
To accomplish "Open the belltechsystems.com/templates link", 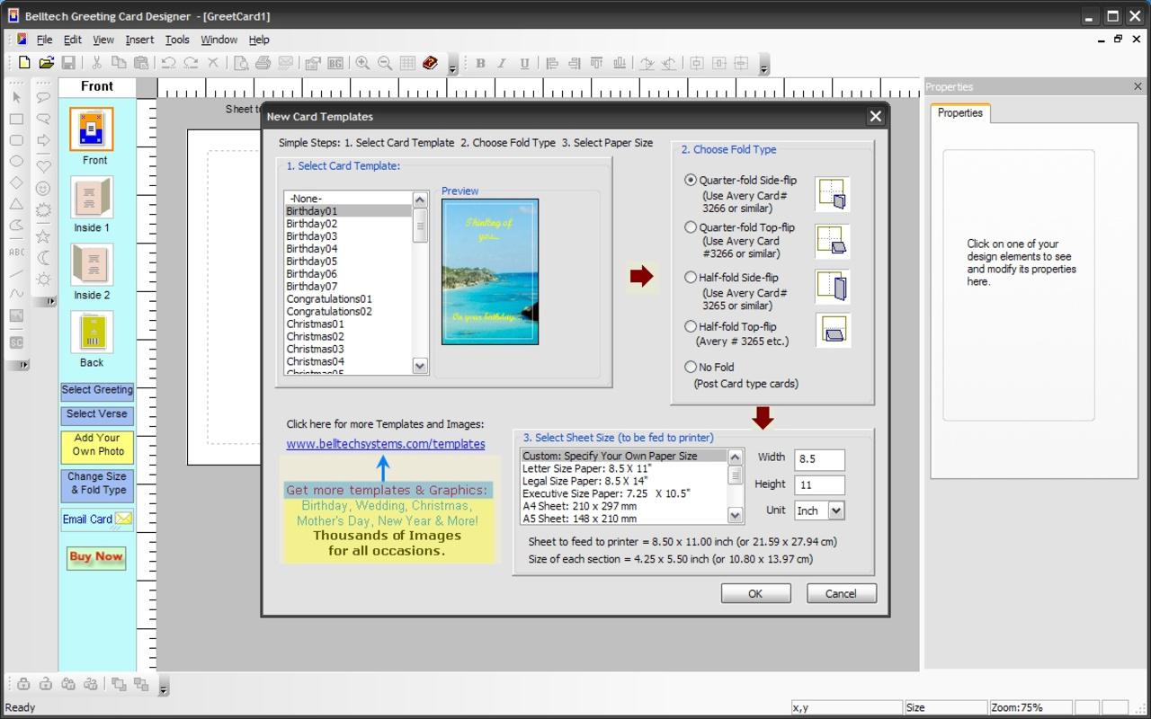I will pos(386,444).
